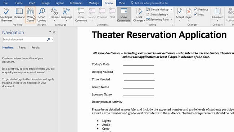Select the Headings tab in Navigation
The image size is (234, 132).
(8, 48)
